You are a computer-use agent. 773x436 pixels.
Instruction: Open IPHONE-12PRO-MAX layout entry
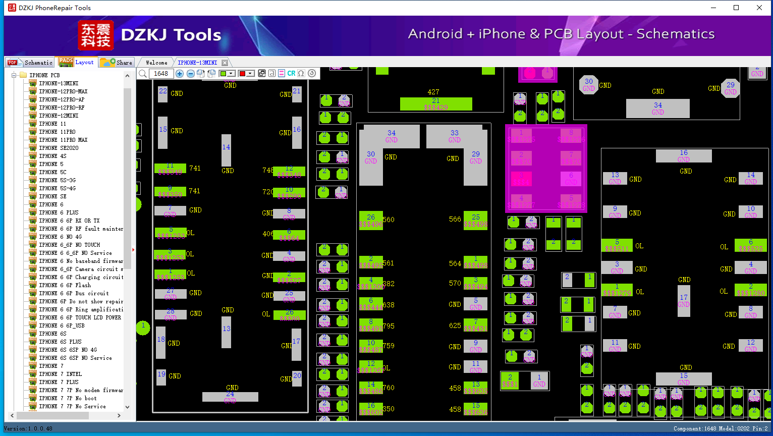(x=63, y=91)
